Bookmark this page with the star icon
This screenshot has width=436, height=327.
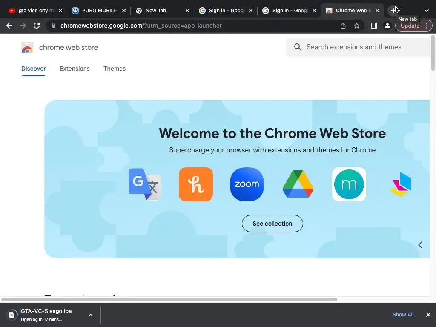click(x=357, y=26)
